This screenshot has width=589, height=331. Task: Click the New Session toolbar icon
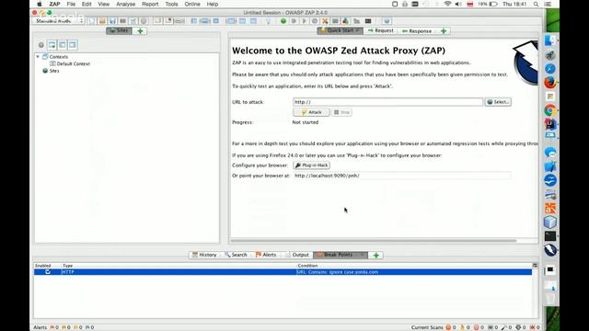pos(92,21)
